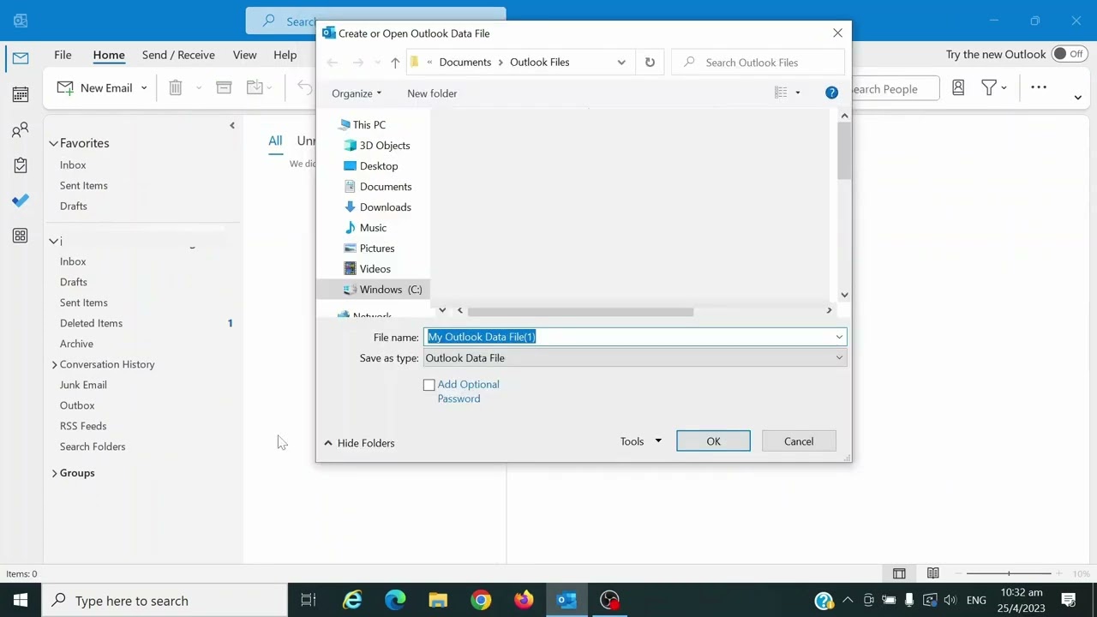Switch to Reading view in status bar

tap(932, 573)
